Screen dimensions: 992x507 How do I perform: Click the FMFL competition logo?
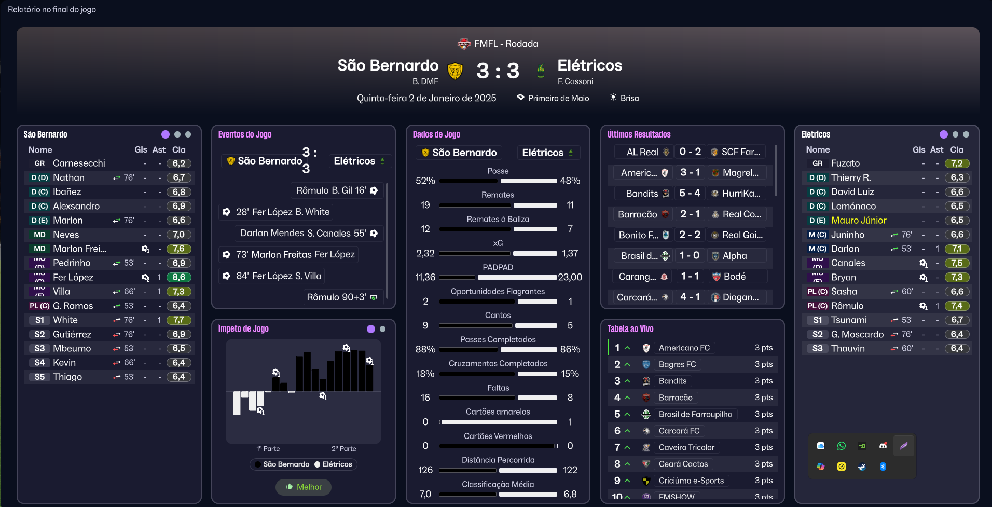[x=464, y=44]
